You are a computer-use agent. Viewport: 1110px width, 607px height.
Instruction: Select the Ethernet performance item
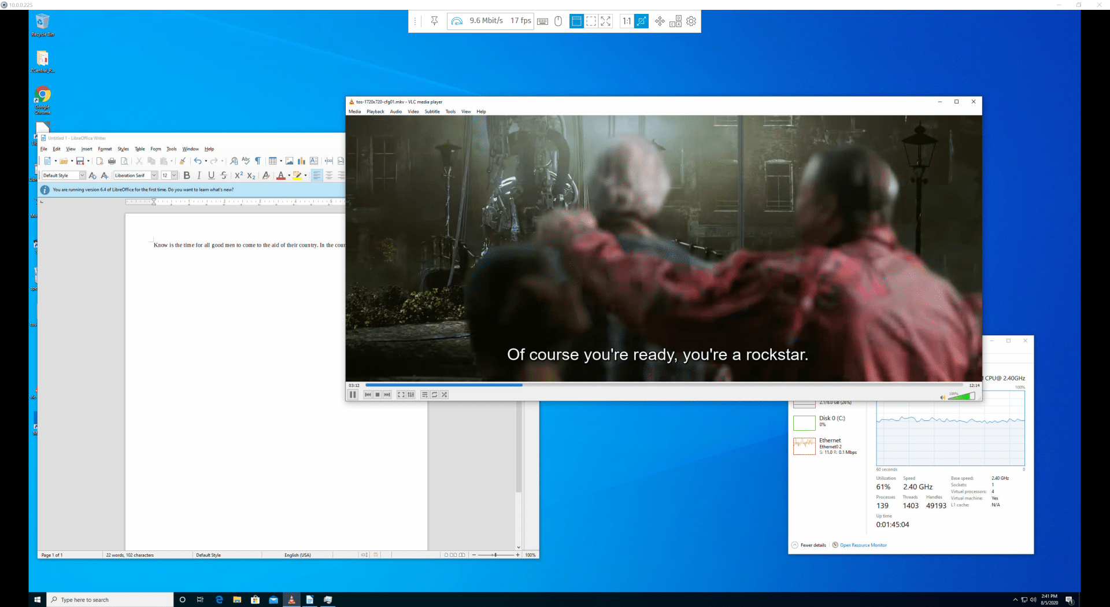pyautogui.click(x=827, y=446)
